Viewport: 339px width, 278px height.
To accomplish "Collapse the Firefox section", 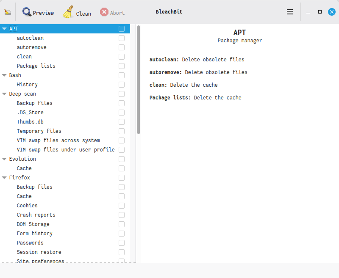I will click(4, 178).
